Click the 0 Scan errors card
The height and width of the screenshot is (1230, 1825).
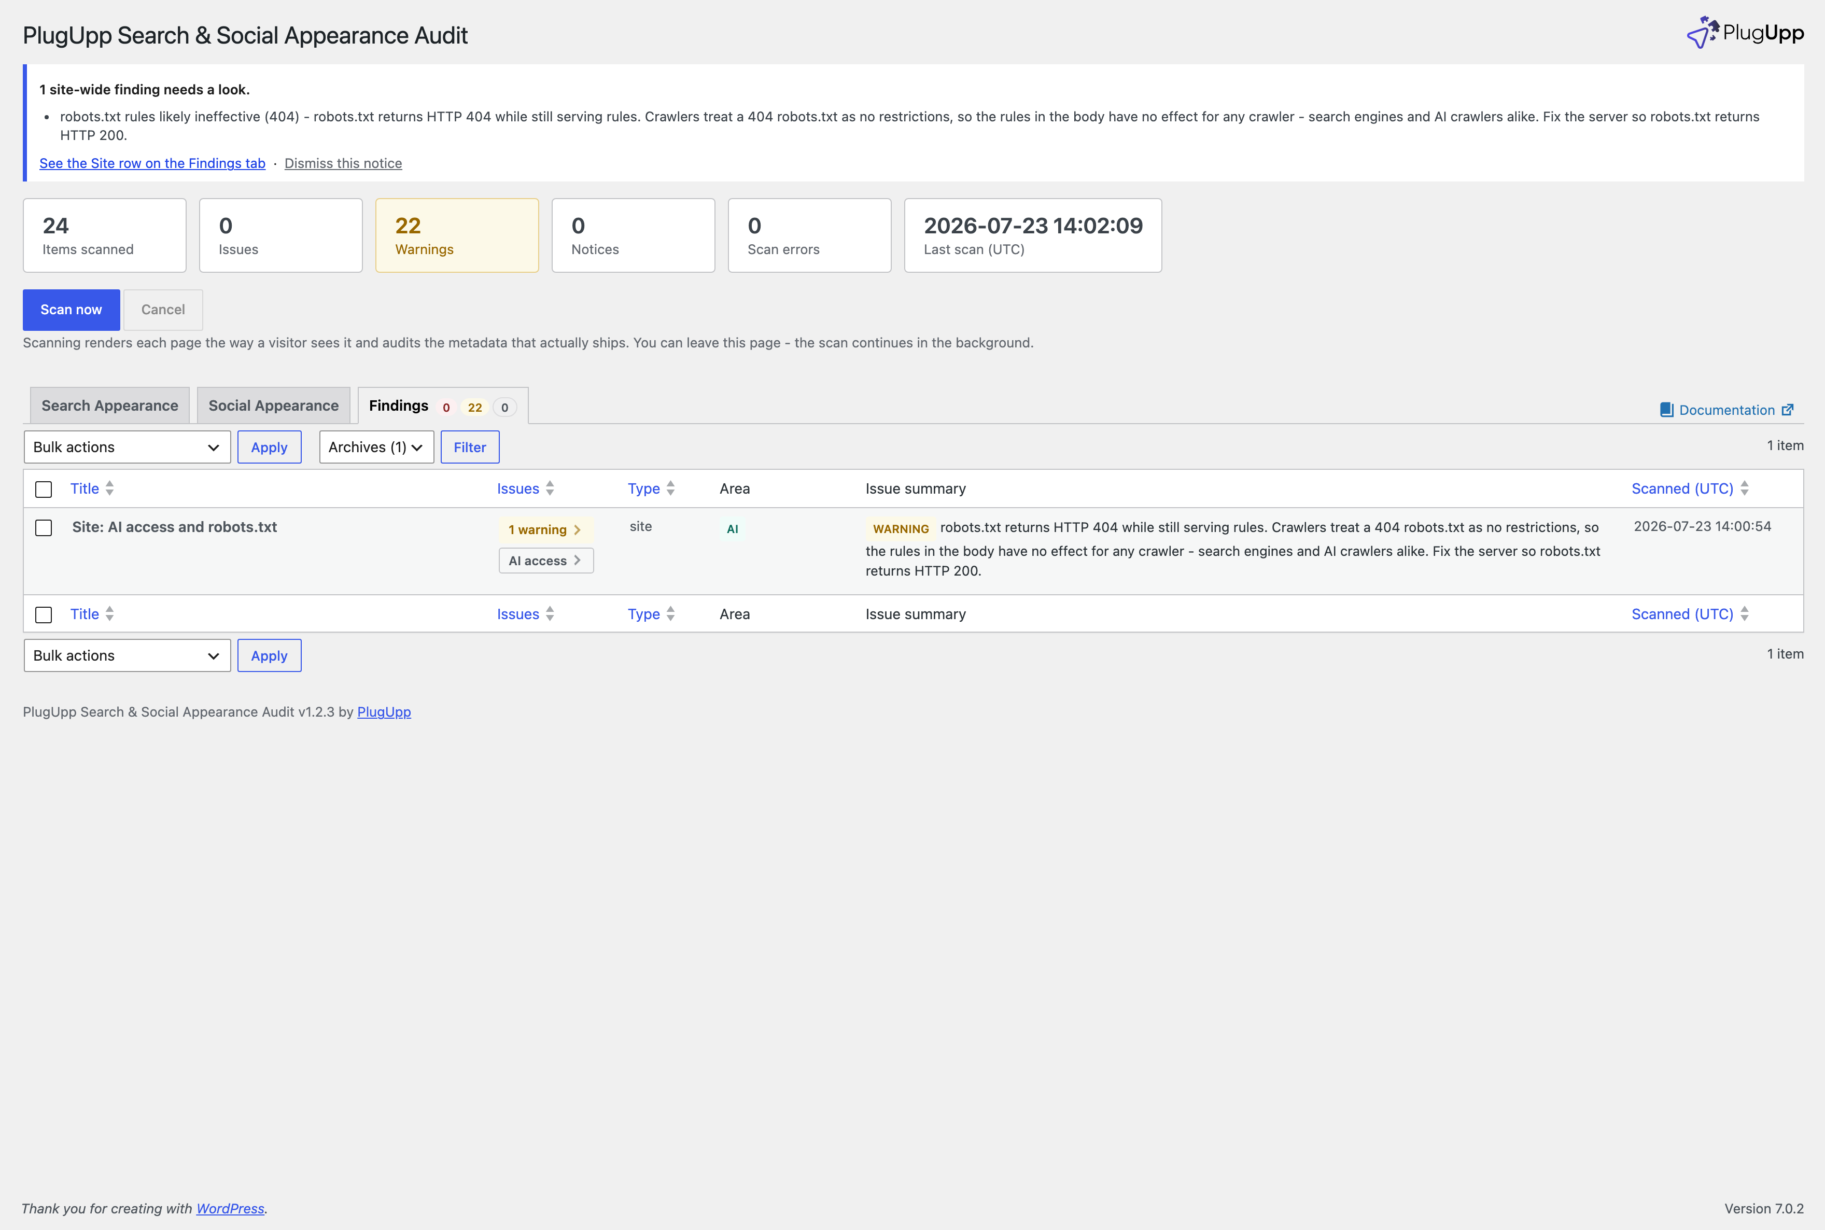click(x=809, y=235)
